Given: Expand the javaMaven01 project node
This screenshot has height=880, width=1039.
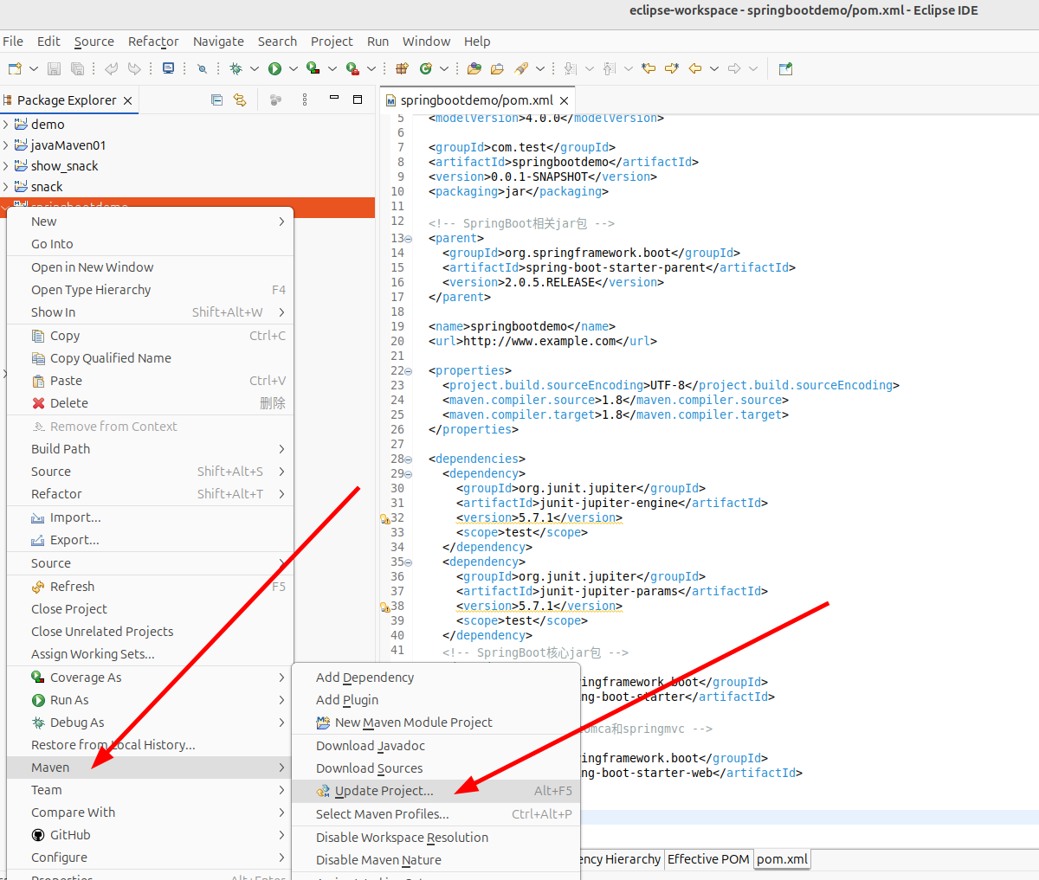Looking at the screenshot, I should [x=5, y=145].
